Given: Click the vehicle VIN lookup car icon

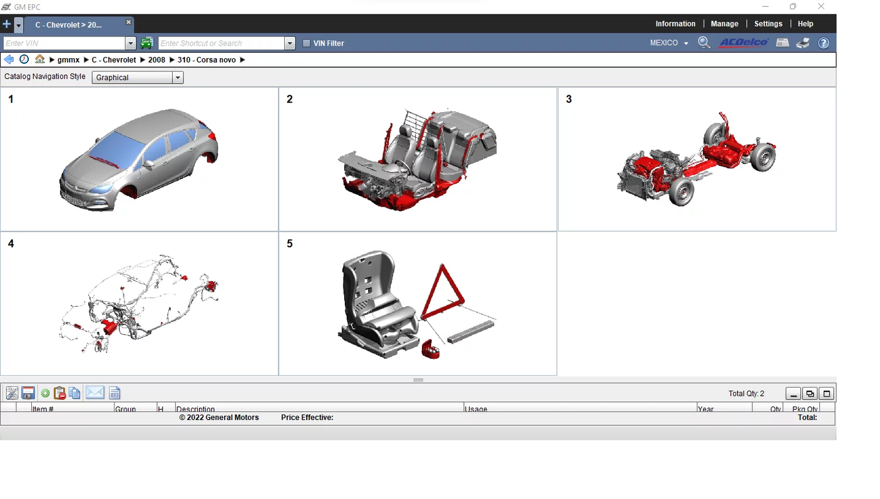Looking at the screenshot, I should click(x=146, y=43).
